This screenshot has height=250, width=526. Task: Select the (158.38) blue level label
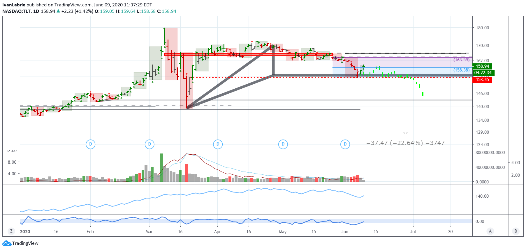pos(461,70)
